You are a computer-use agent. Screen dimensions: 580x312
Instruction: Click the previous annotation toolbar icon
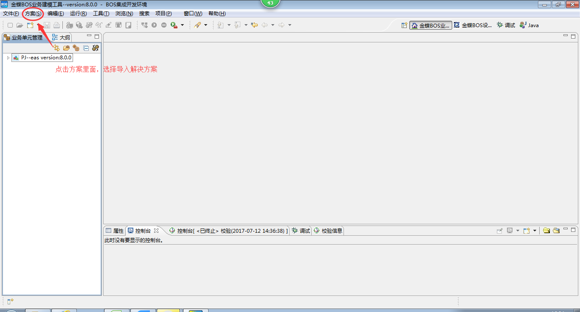237,25
